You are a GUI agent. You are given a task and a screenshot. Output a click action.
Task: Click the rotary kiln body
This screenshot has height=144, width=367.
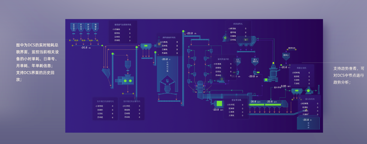(x=225, y=96)
